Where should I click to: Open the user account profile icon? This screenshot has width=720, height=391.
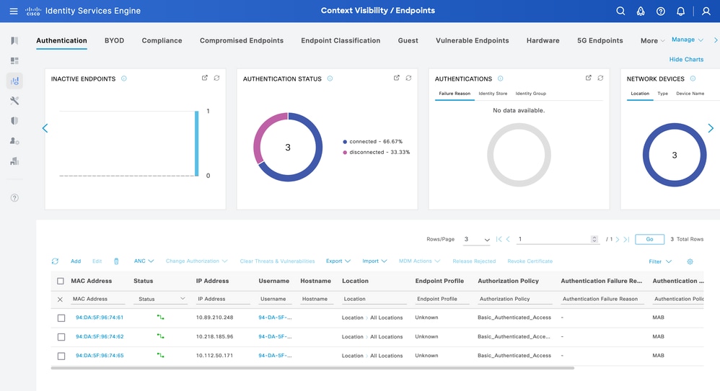pos(706,11)
